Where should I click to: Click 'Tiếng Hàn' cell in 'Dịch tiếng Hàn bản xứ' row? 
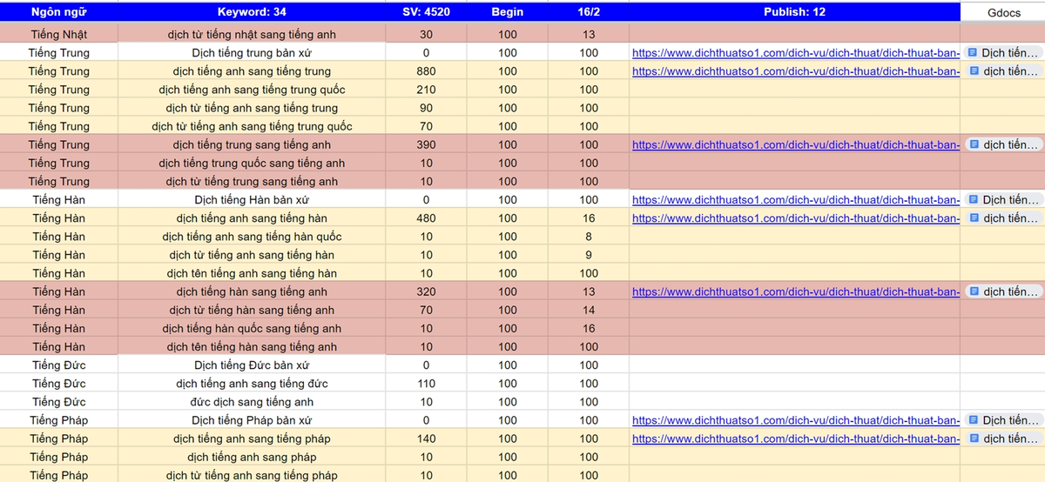coord(58,200)
